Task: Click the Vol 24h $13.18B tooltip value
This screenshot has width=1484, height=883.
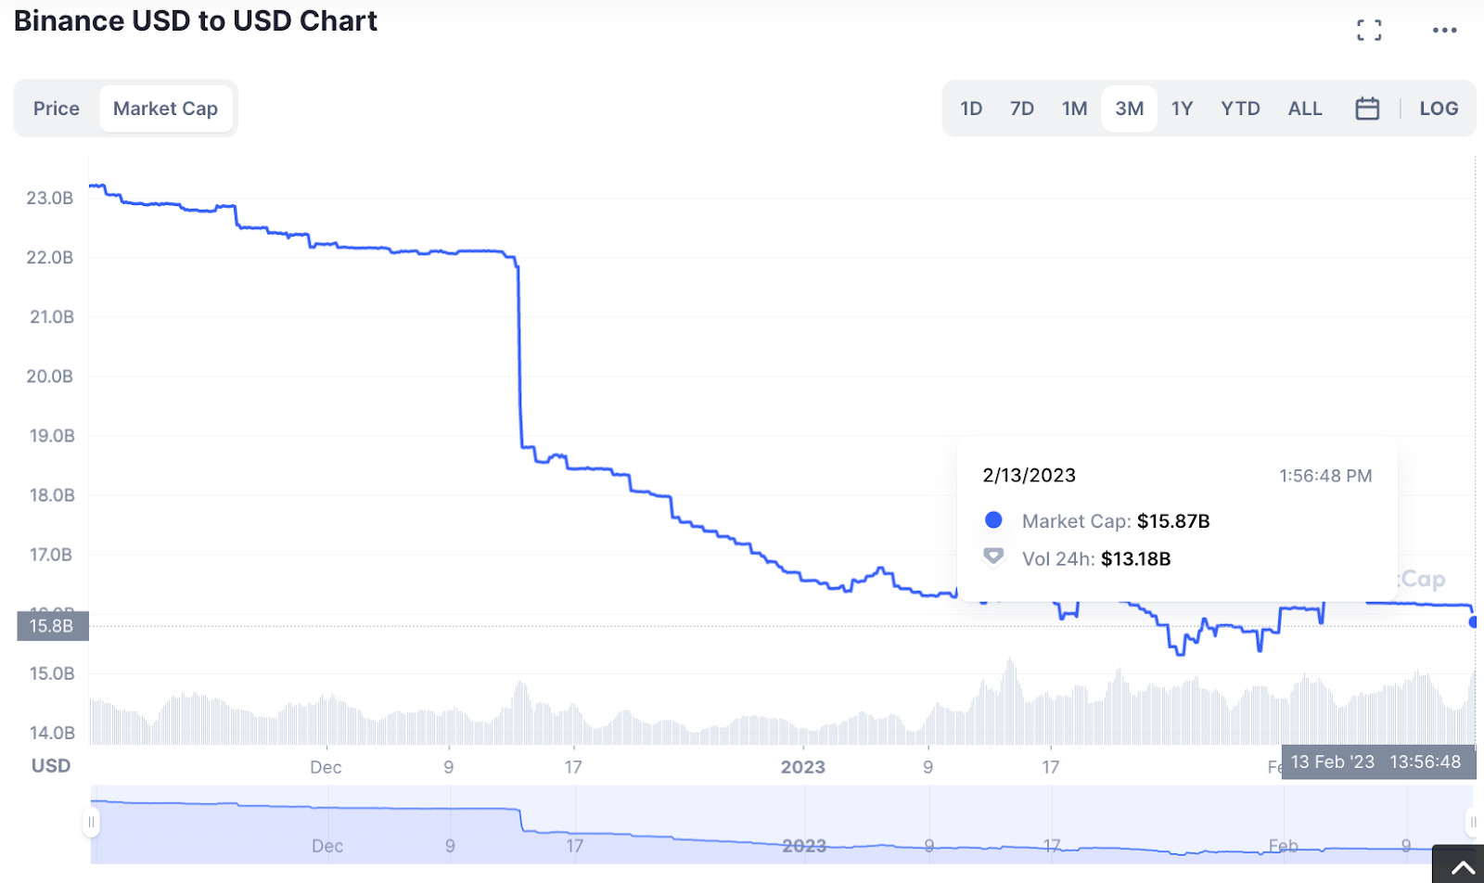Action: pos(1135,558)
